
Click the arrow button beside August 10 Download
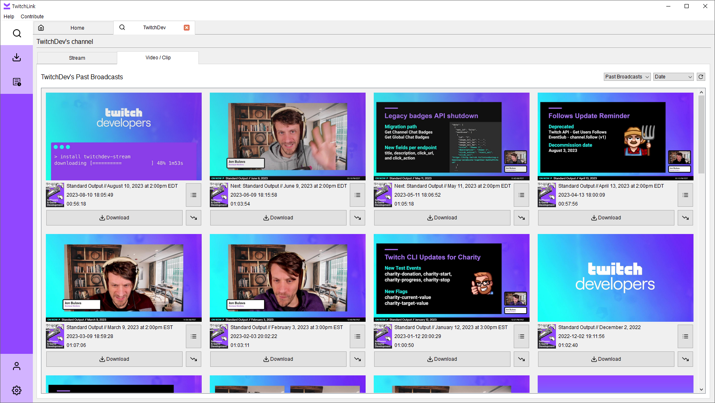[194, 218]
